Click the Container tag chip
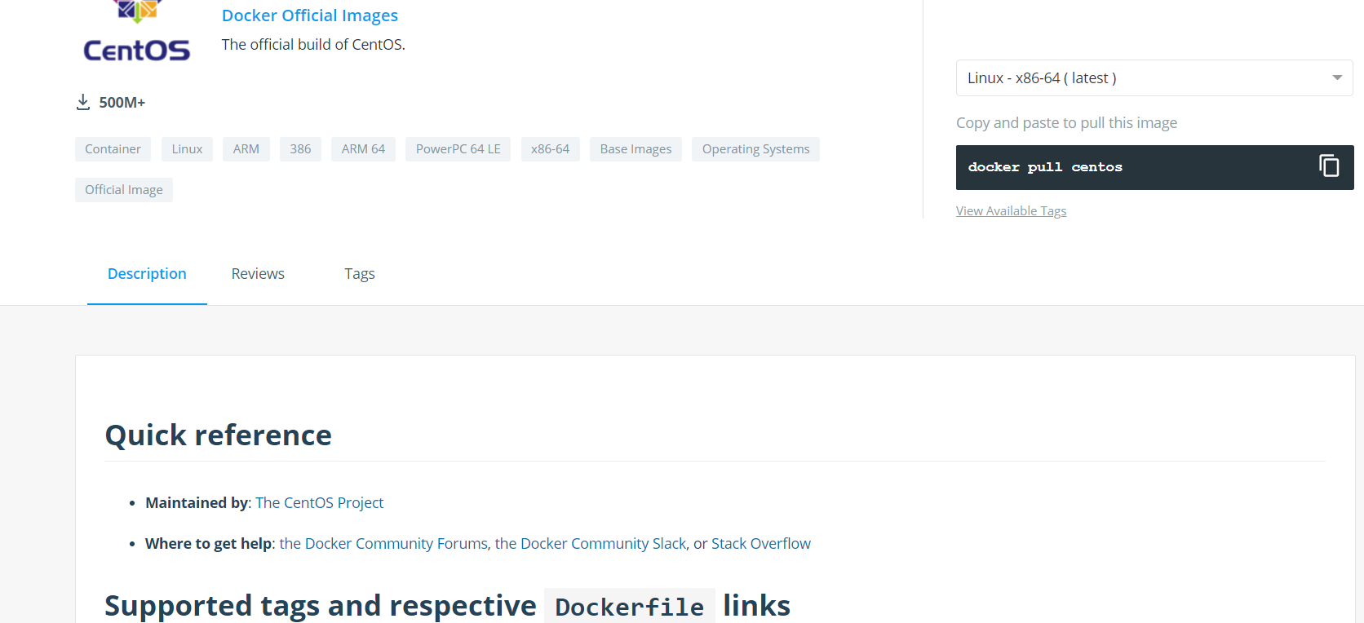The image size is (1364, 623). (113, 149)
